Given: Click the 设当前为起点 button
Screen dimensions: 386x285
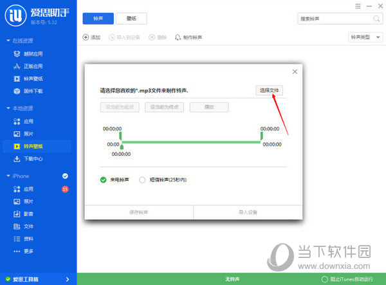Looking at the screenshot, I should (x=120, y=107).
